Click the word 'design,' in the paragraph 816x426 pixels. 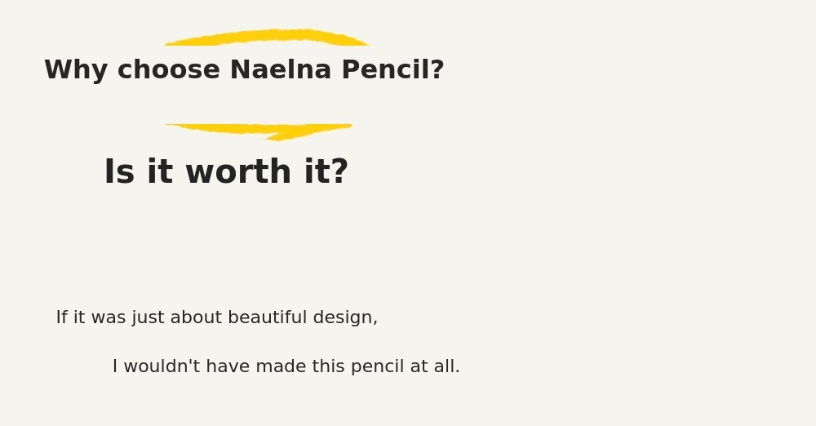point(348,318)
